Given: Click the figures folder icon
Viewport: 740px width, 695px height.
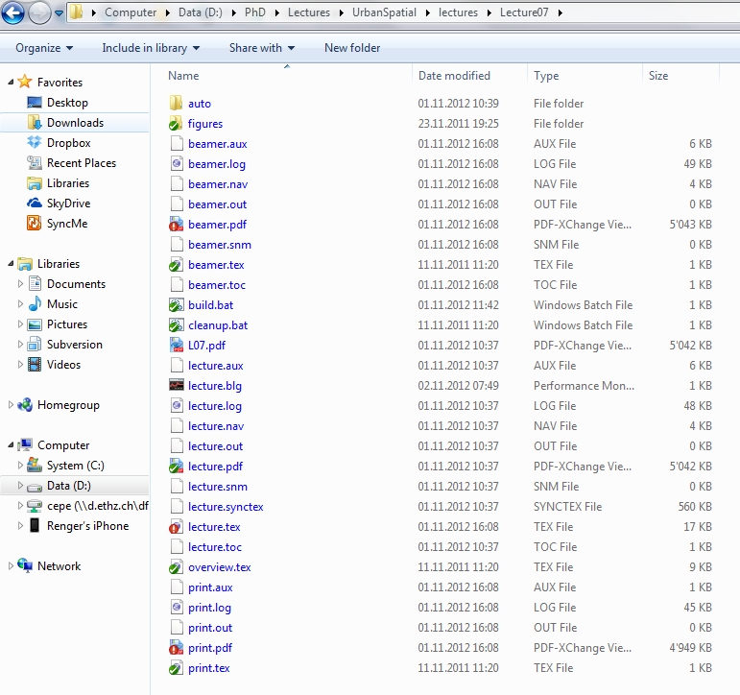Looking at the screenshot, I should pos(176,123).
